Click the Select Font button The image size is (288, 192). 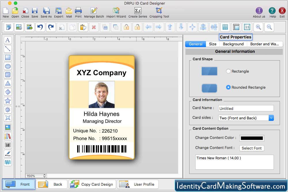pos(252,148)
